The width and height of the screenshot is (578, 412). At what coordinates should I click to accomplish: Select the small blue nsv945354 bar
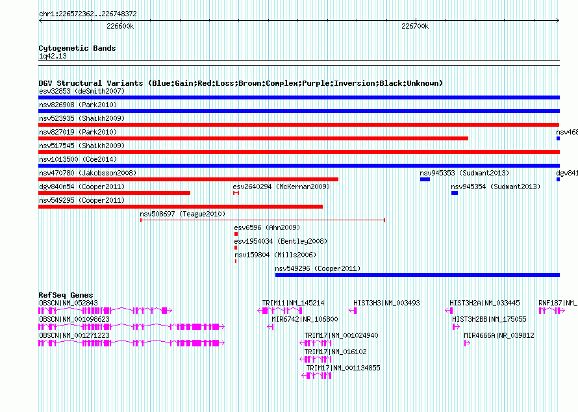pos(455,193)
